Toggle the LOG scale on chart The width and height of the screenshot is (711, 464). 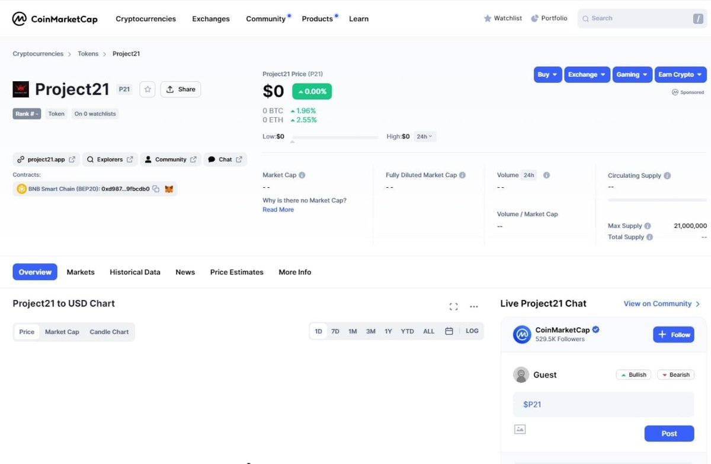pos(472,331)
